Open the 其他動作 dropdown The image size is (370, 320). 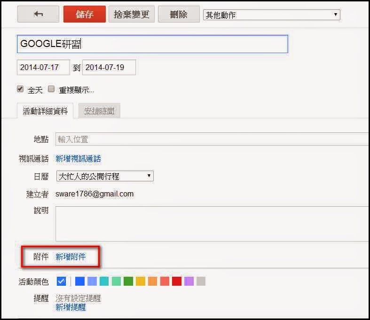(272, 15)
